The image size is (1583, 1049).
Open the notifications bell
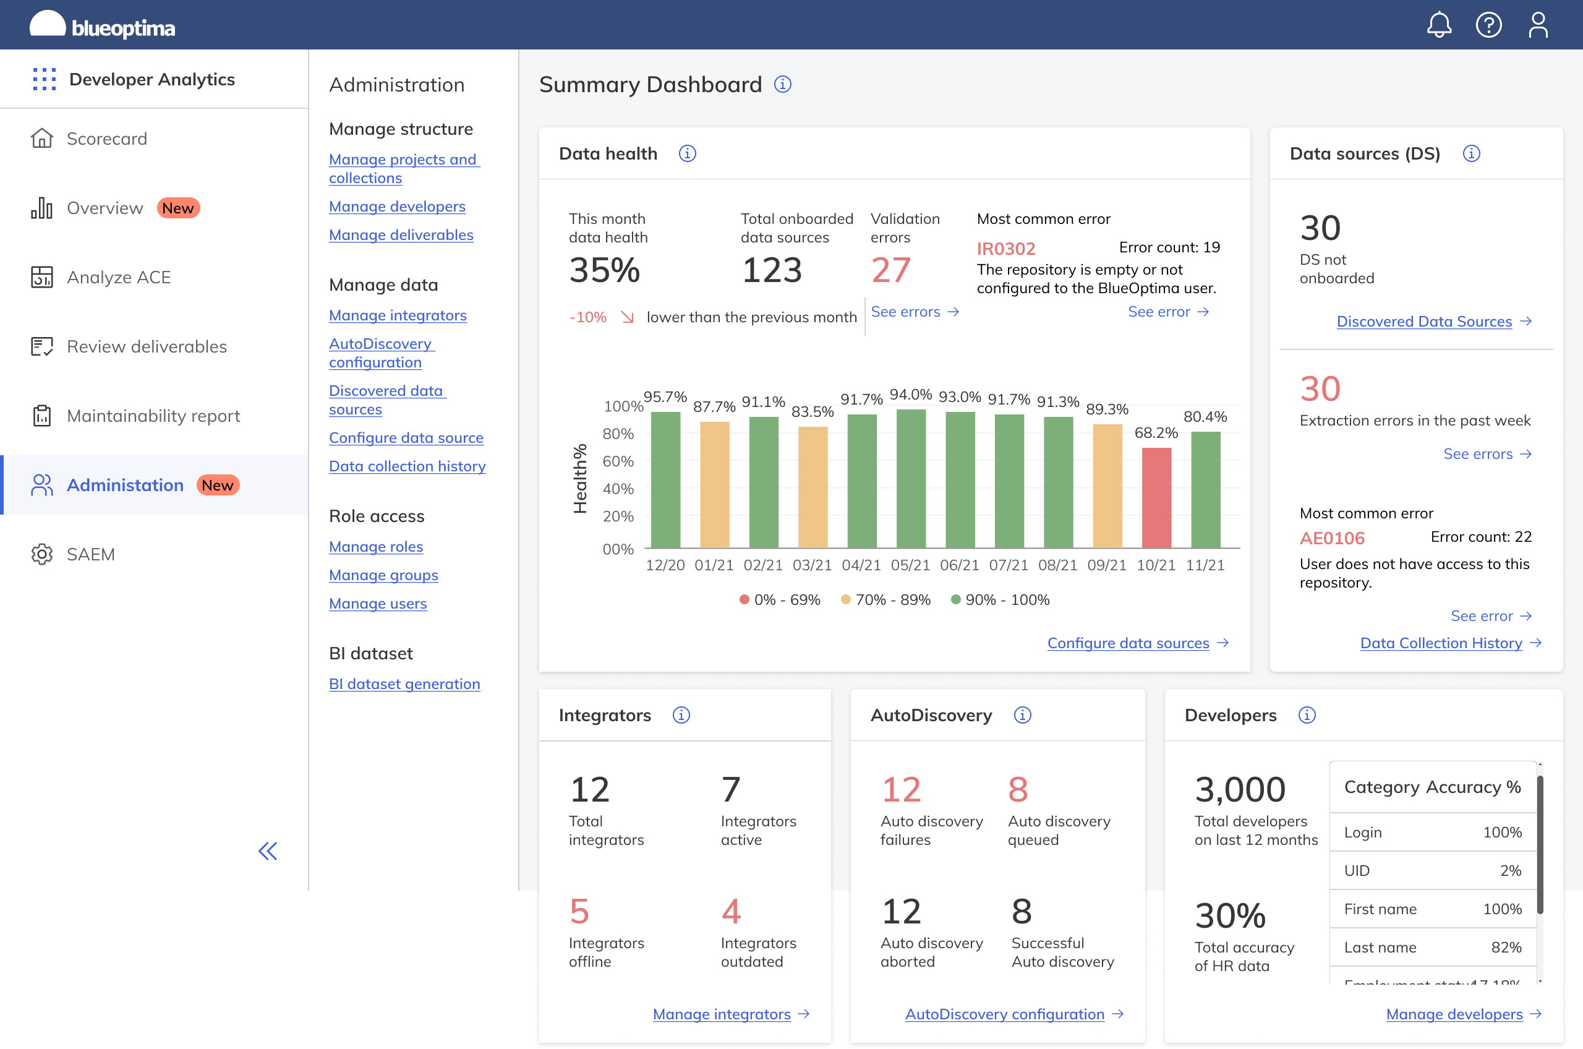click(1438, 25)
